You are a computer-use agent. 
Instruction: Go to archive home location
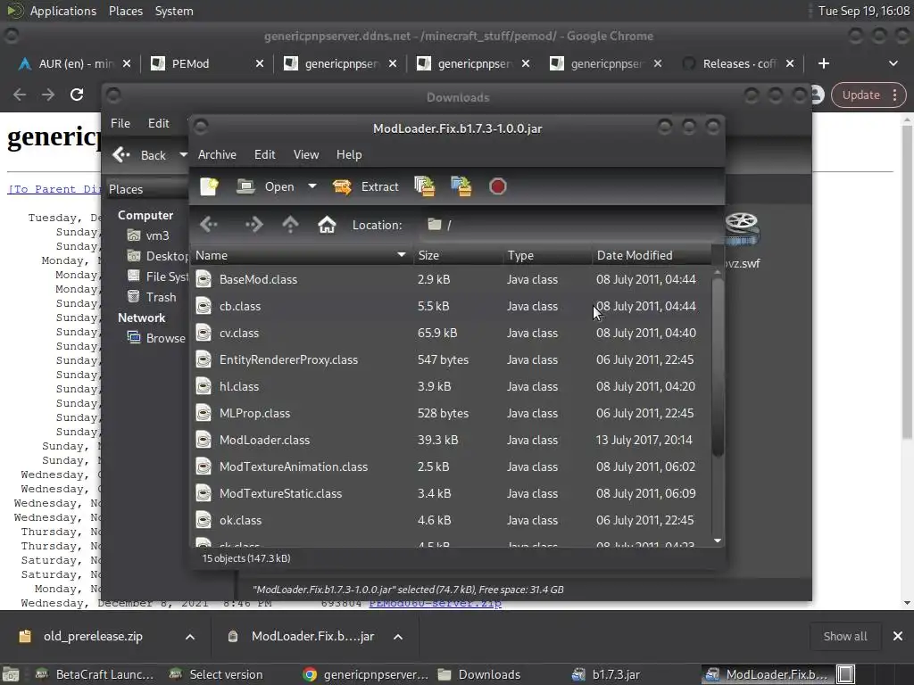[327, 225]
